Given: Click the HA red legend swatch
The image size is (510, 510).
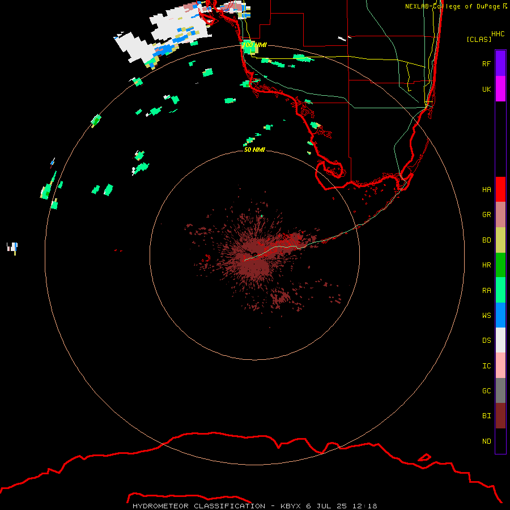Looking at the screenshot, I should click(x=500, y=189).
